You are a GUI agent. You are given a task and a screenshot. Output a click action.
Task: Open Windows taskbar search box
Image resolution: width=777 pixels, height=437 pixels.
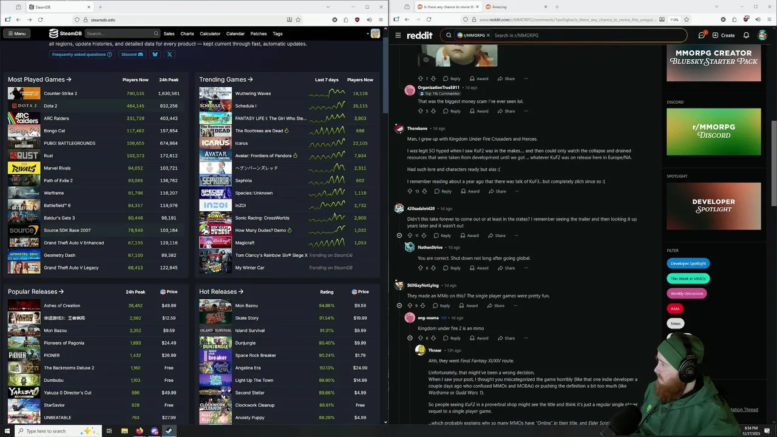[58, 431]
